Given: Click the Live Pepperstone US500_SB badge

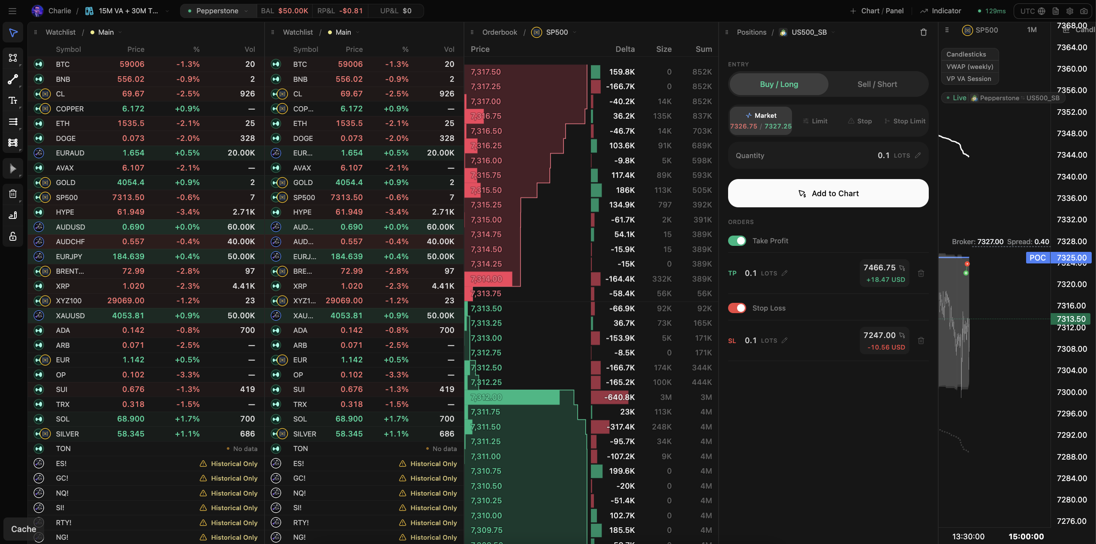Looking at the screenshot, I should [x=1003, y=98].
